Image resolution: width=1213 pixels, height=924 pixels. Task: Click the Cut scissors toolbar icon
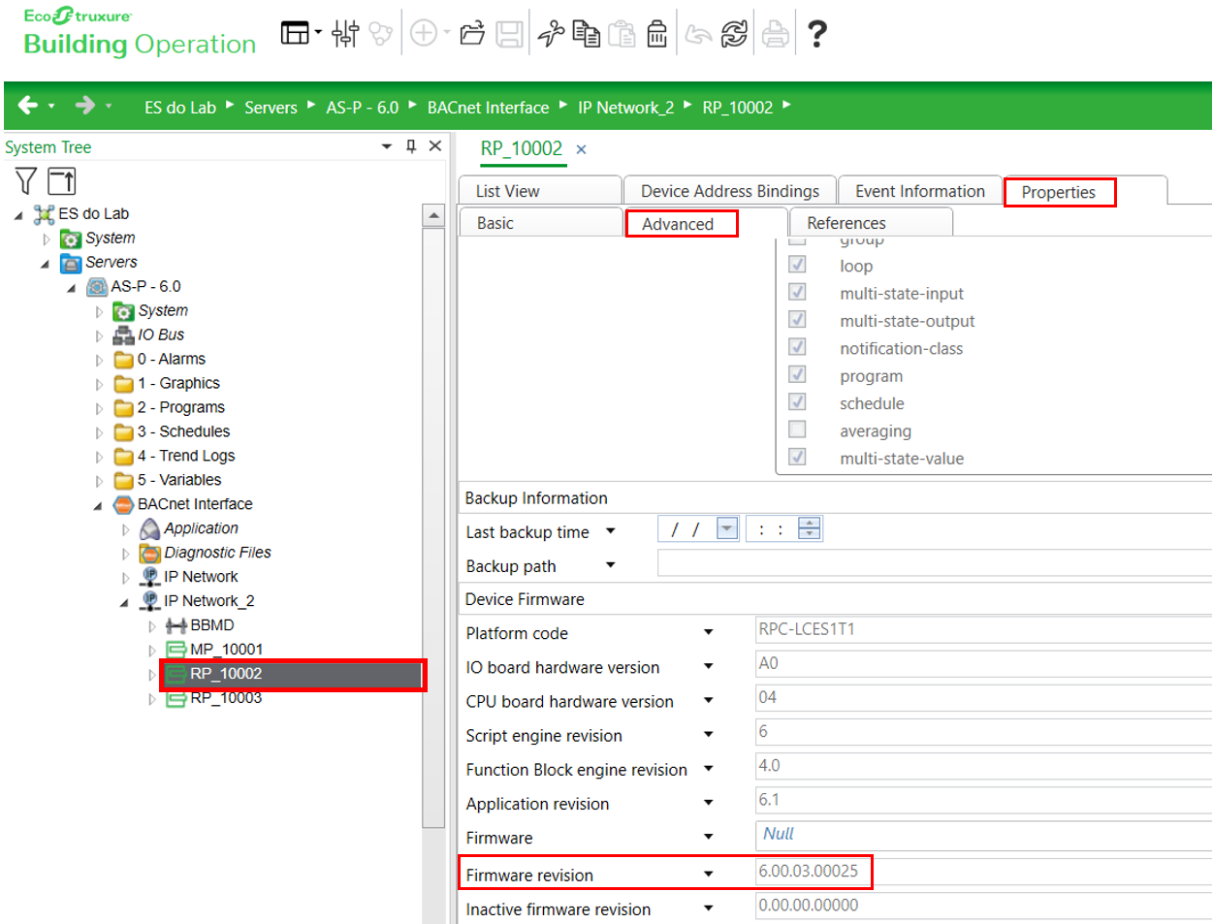[551, 34]
